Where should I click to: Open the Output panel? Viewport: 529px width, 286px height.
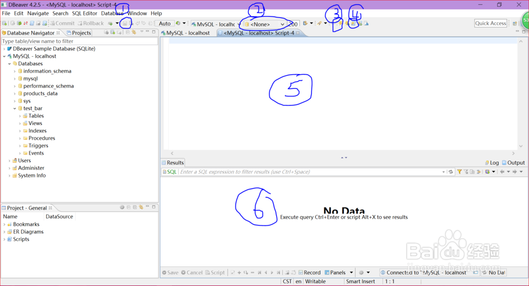coord(514,163)
